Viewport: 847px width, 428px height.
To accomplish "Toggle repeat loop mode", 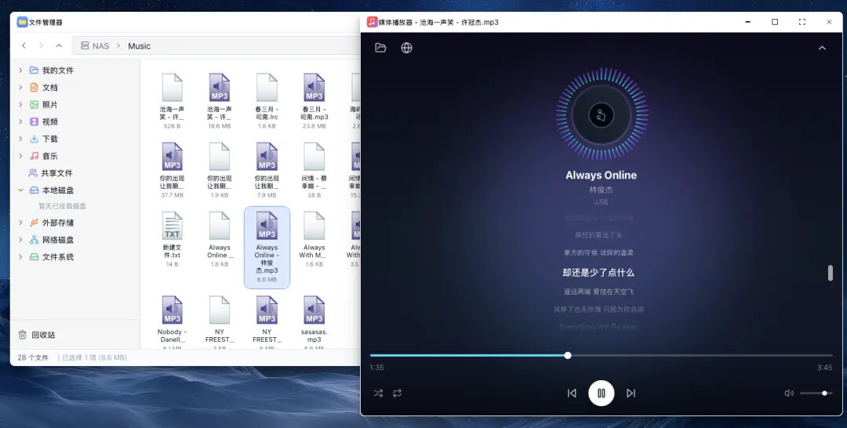I will point(398,393).
